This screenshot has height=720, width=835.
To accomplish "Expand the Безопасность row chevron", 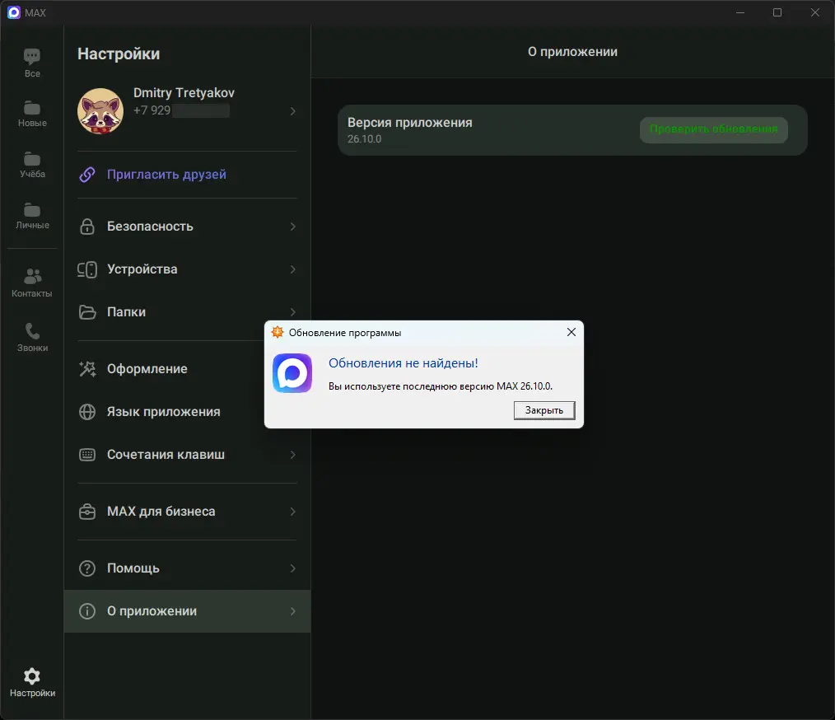I will click(x=293, y=227).
